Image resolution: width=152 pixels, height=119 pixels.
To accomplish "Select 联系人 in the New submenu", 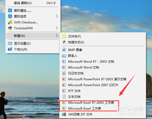I will [103, 56].
